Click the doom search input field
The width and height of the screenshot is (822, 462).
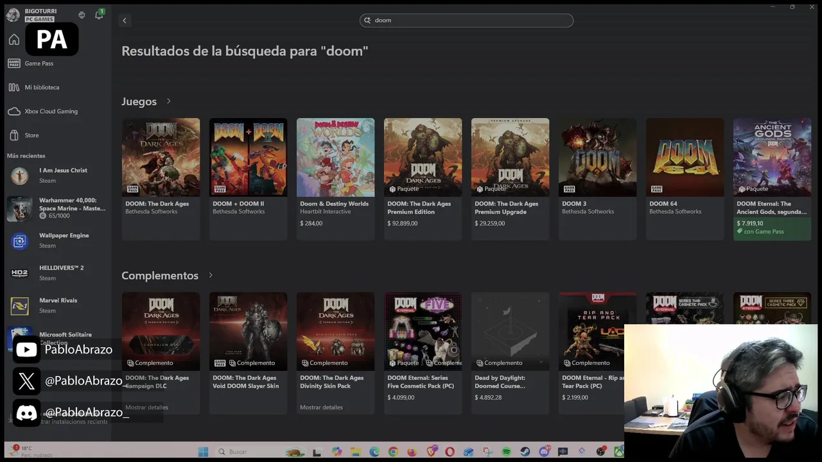pyautogui.click(x=466, y=21)
